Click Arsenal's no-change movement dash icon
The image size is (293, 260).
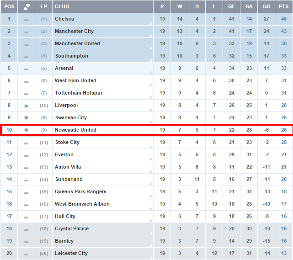click(27, 69)
